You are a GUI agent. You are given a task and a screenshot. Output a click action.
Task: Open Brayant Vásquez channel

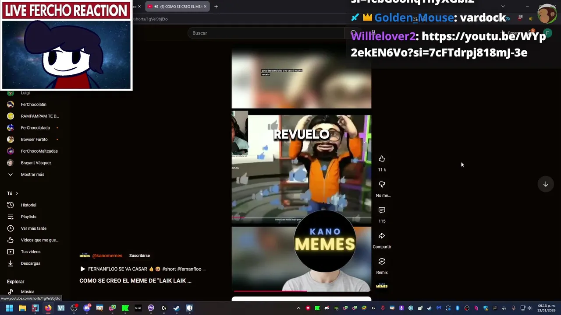(35, 163)
